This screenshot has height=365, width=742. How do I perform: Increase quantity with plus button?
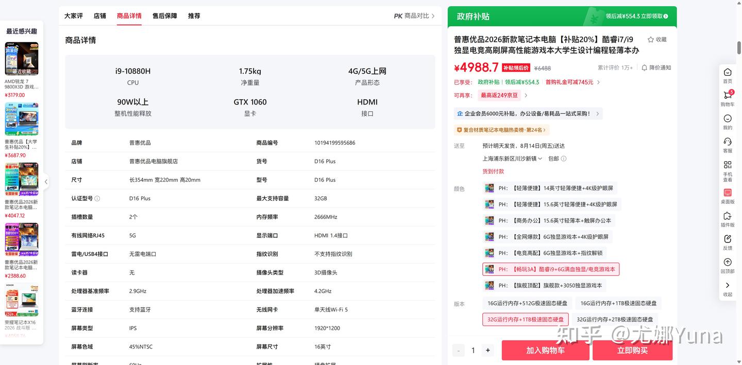point(487,350)
